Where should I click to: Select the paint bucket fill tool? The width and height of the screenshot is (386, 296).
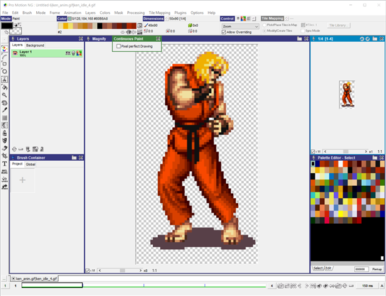click(4, 87)
